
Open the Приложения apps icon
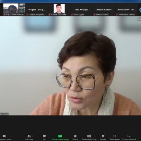(115, 137)
